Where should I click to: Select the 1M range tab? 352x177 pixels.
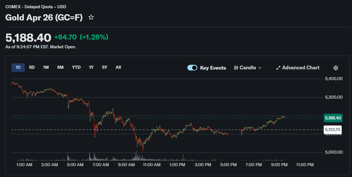(46, 67)
